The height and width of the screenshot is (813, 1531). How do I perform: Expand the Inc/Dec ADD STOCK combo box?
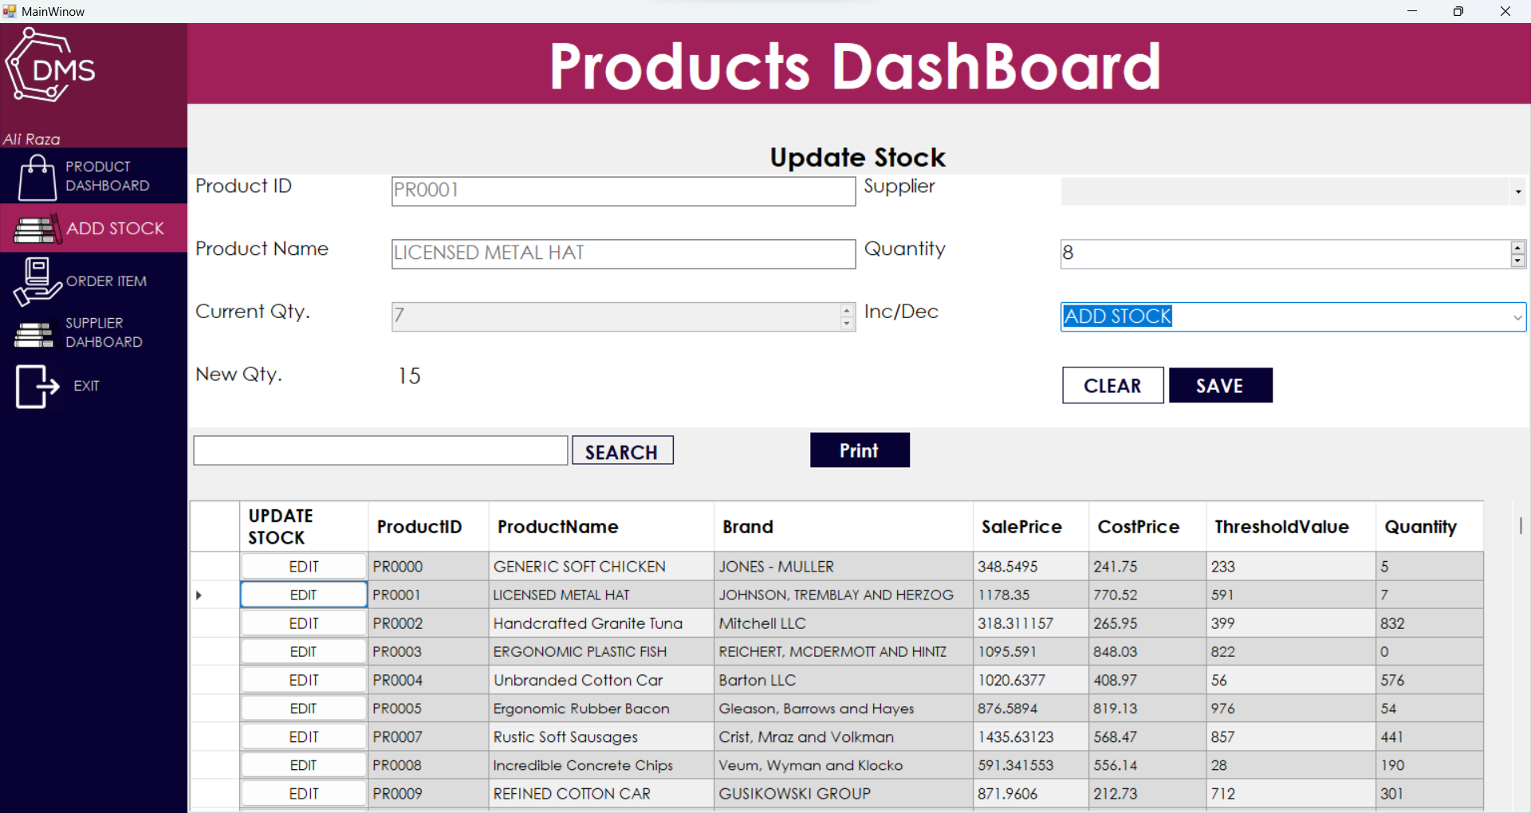1517,317
